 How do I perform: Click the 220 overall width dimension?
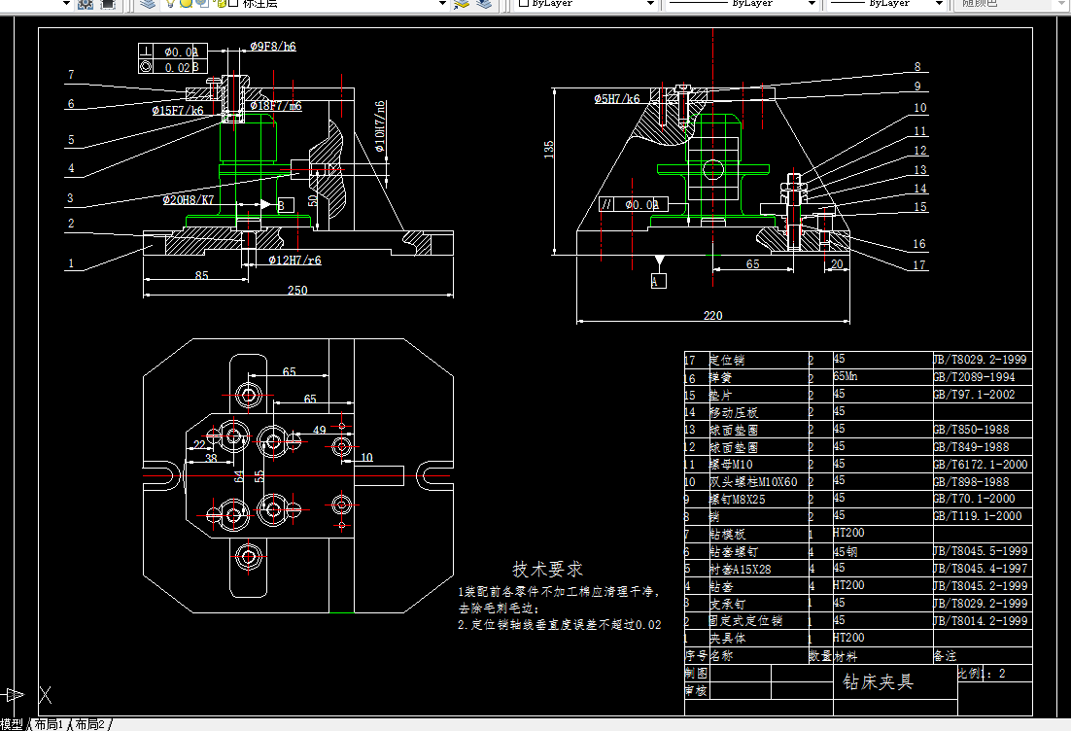click(713, 316)
